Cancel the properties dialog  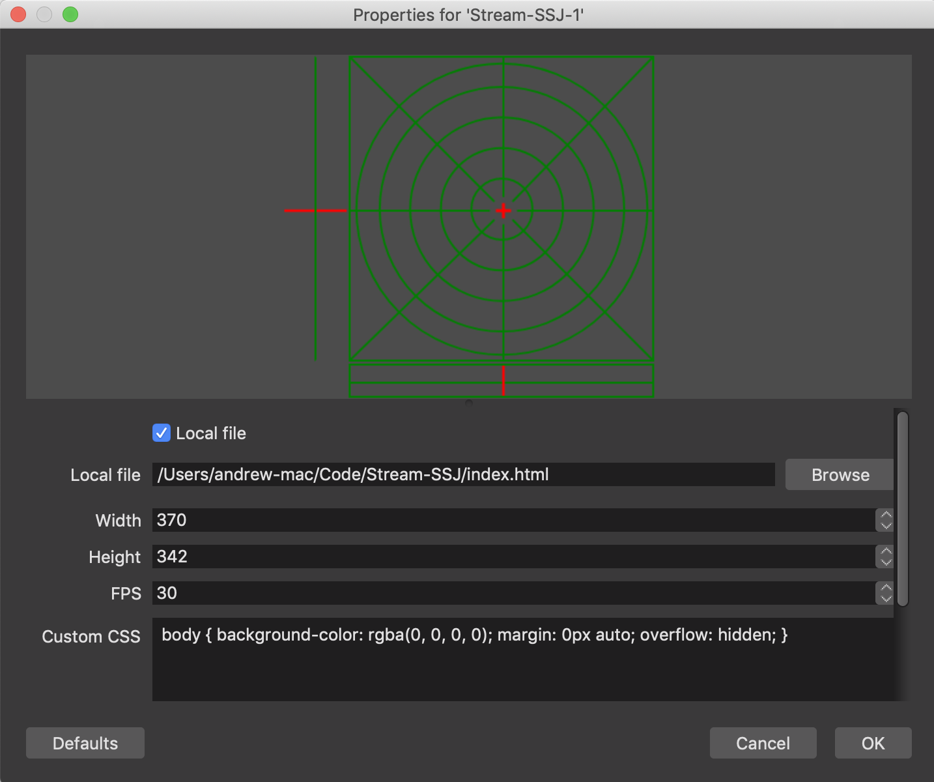[x=763, y=743]
